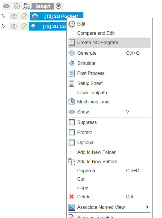
Task: Select the Setup1 label in tree
Action: pyautogui.click(x=43, y=6)
